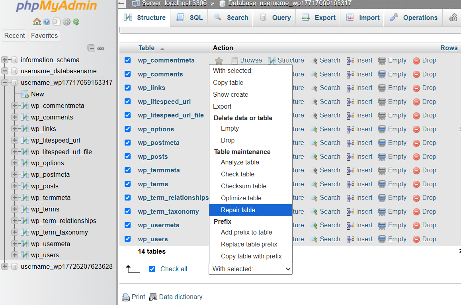461x305 pixels.
Task: Click the Drop icon for wp_users row
Action: (x=416, y=239)
